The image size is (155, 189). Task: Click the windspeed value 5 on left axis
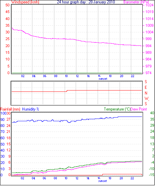(x=8, y=66)
